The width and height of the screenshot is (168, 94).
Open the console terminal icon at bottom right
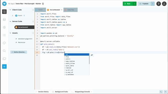pyautogui.click(x=161, y=92)
